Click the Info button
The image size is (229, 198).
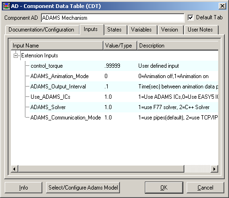tap(24, 188)
